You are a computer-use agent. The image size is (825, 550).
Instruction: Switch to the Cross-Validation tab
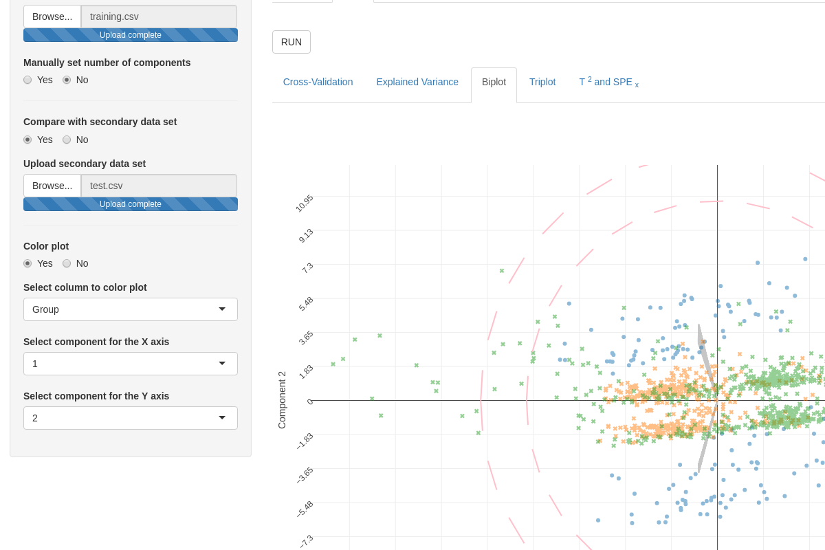pyautogui.click(x=318, y=82)
